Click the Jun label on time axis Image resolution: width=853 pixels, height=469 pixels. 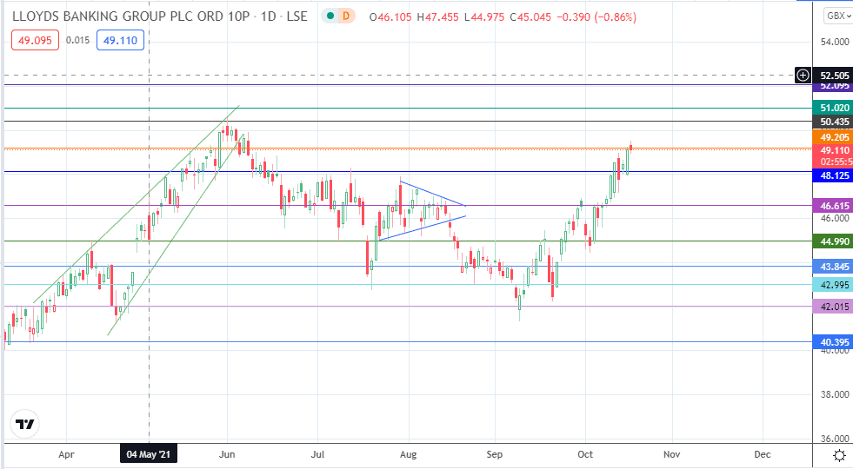tap(227, 454)
